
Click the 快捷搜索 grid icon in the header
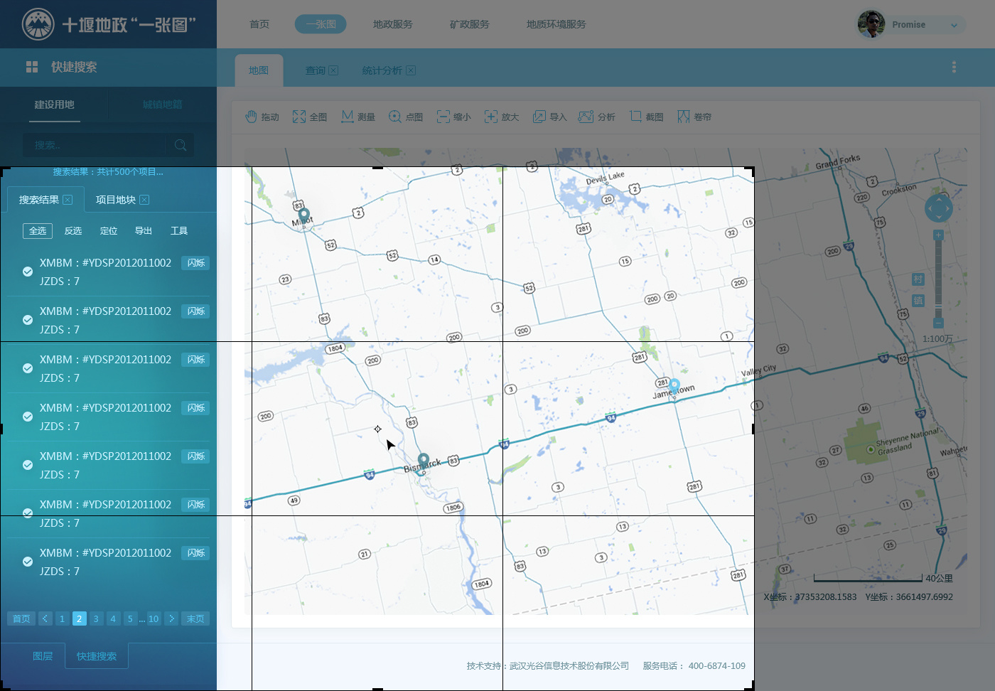point(32,67)
